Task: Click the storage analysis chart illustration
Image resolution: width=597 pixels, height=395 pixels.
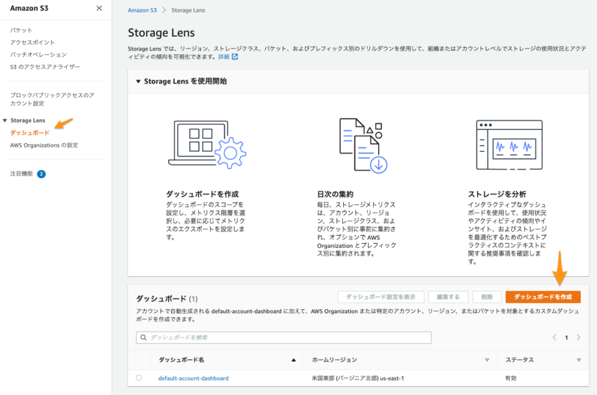Action: pos(509,145)
